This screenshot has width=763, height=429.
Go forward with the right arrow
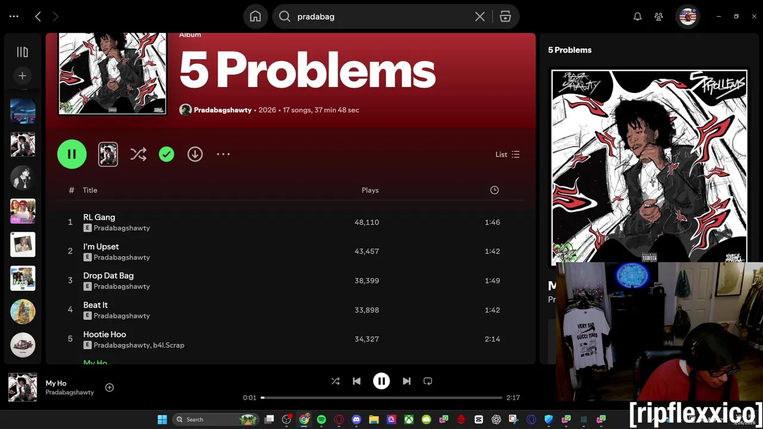point(55,17)
